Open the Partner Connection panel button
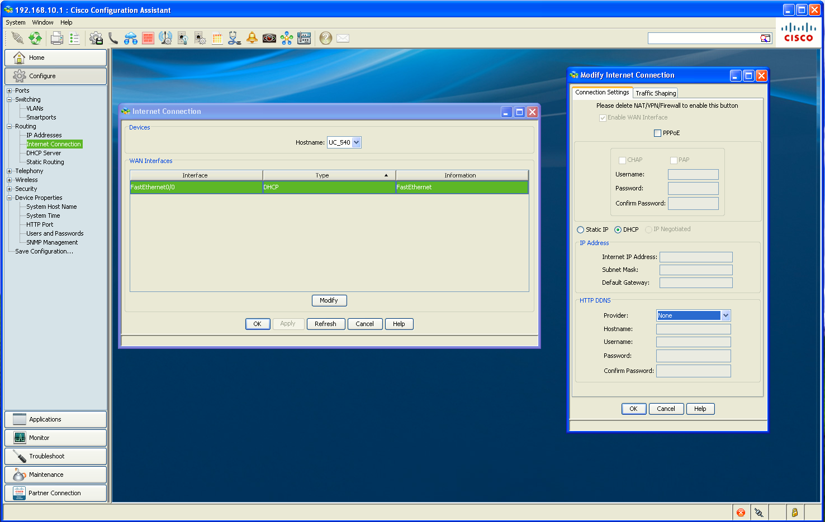 pyautogui.click(x=55, y=493)
